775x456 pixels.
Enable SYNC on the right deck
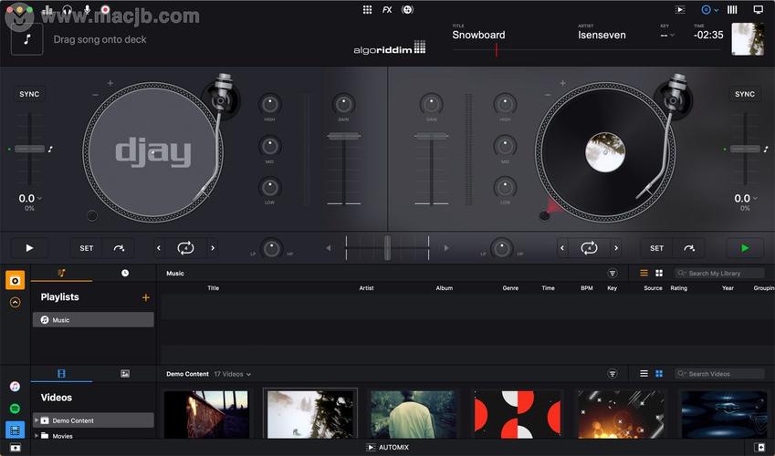pos(744,94)
